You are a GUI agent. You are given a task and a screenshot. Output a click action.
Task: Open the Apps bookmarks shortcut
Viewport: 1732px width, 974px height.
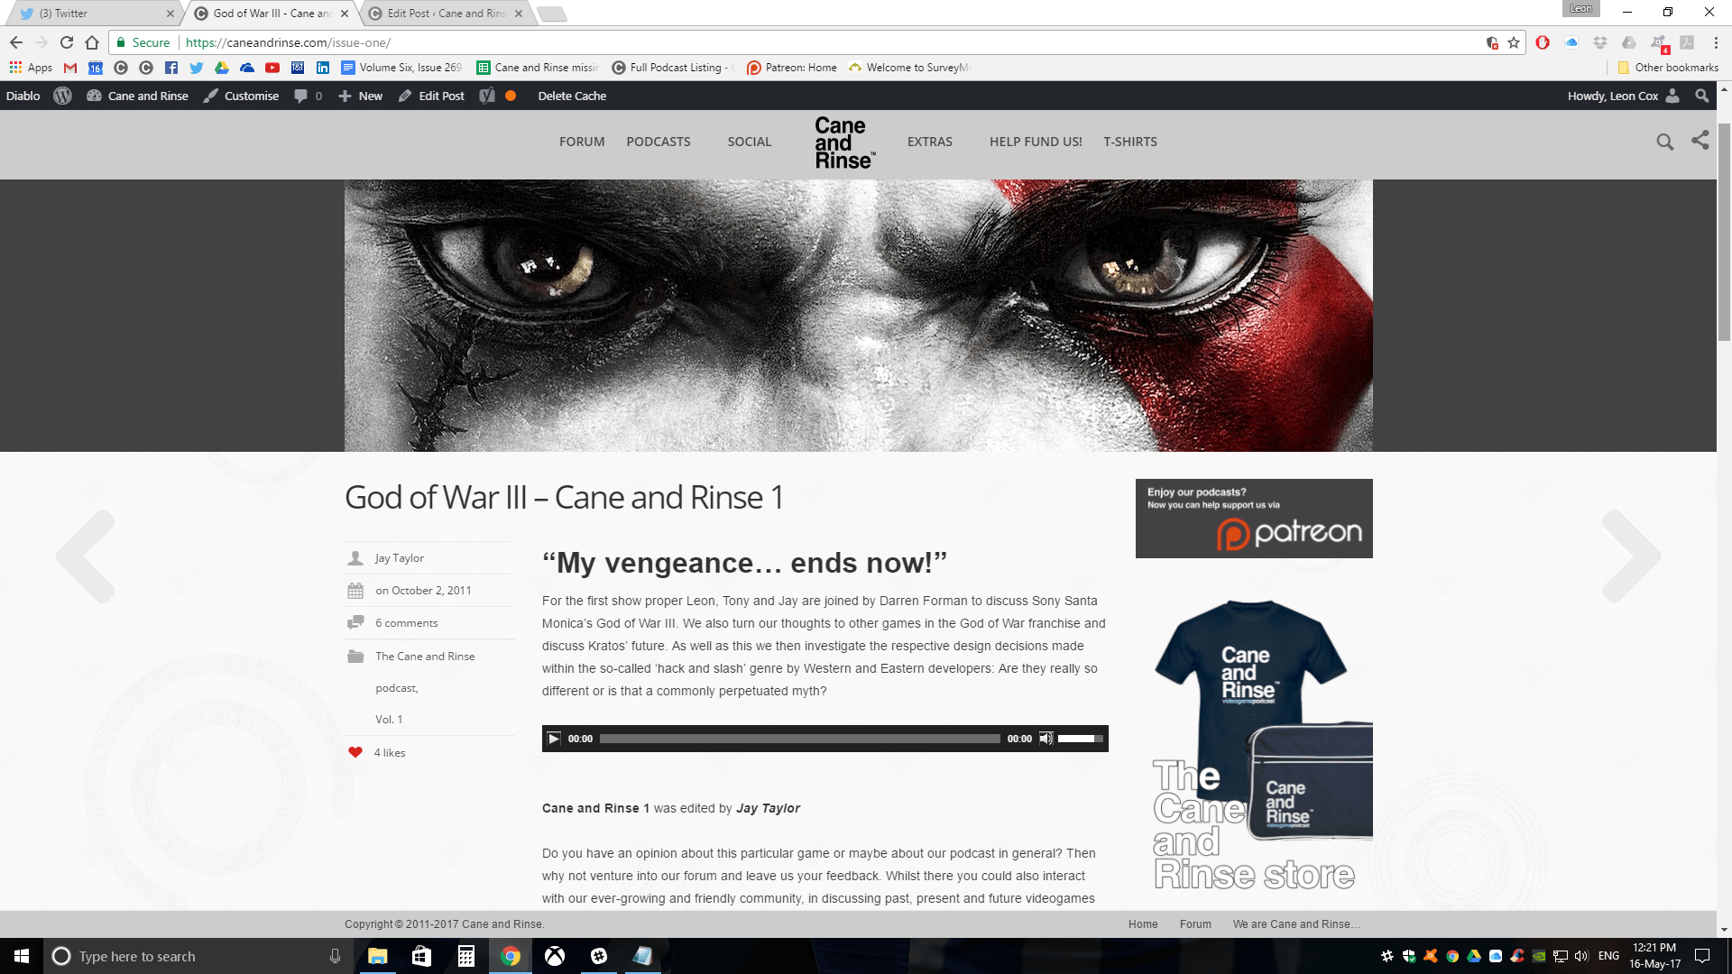tap(31, 68)
